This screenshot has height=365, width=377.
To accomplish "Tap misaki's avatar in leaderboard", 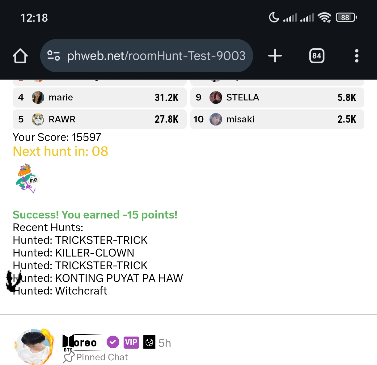I will [x=216, y=119].
